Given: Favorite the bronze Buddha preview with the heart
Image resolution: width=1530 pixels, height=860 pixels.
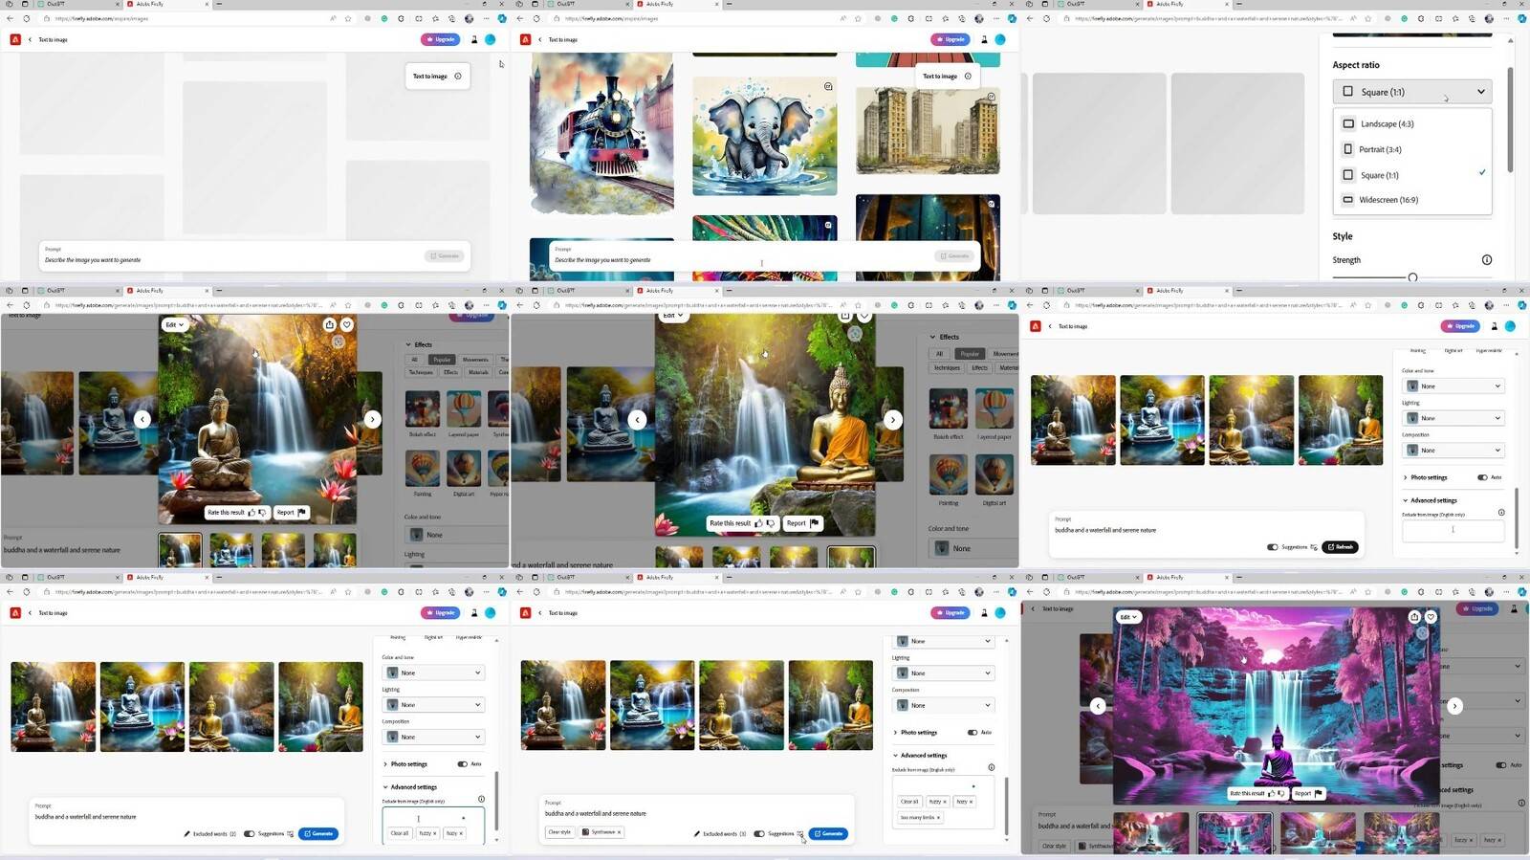Looking at the screenshot, I should [x=347, y=325].
